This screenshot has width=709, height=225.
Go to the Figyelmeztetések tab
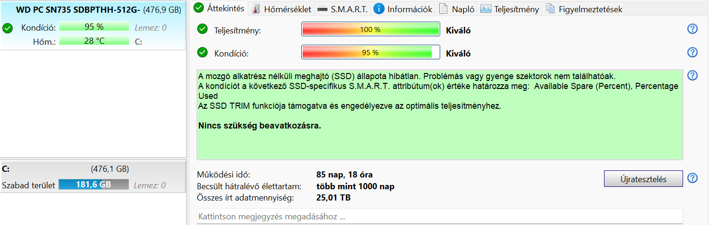click(584, 9)
